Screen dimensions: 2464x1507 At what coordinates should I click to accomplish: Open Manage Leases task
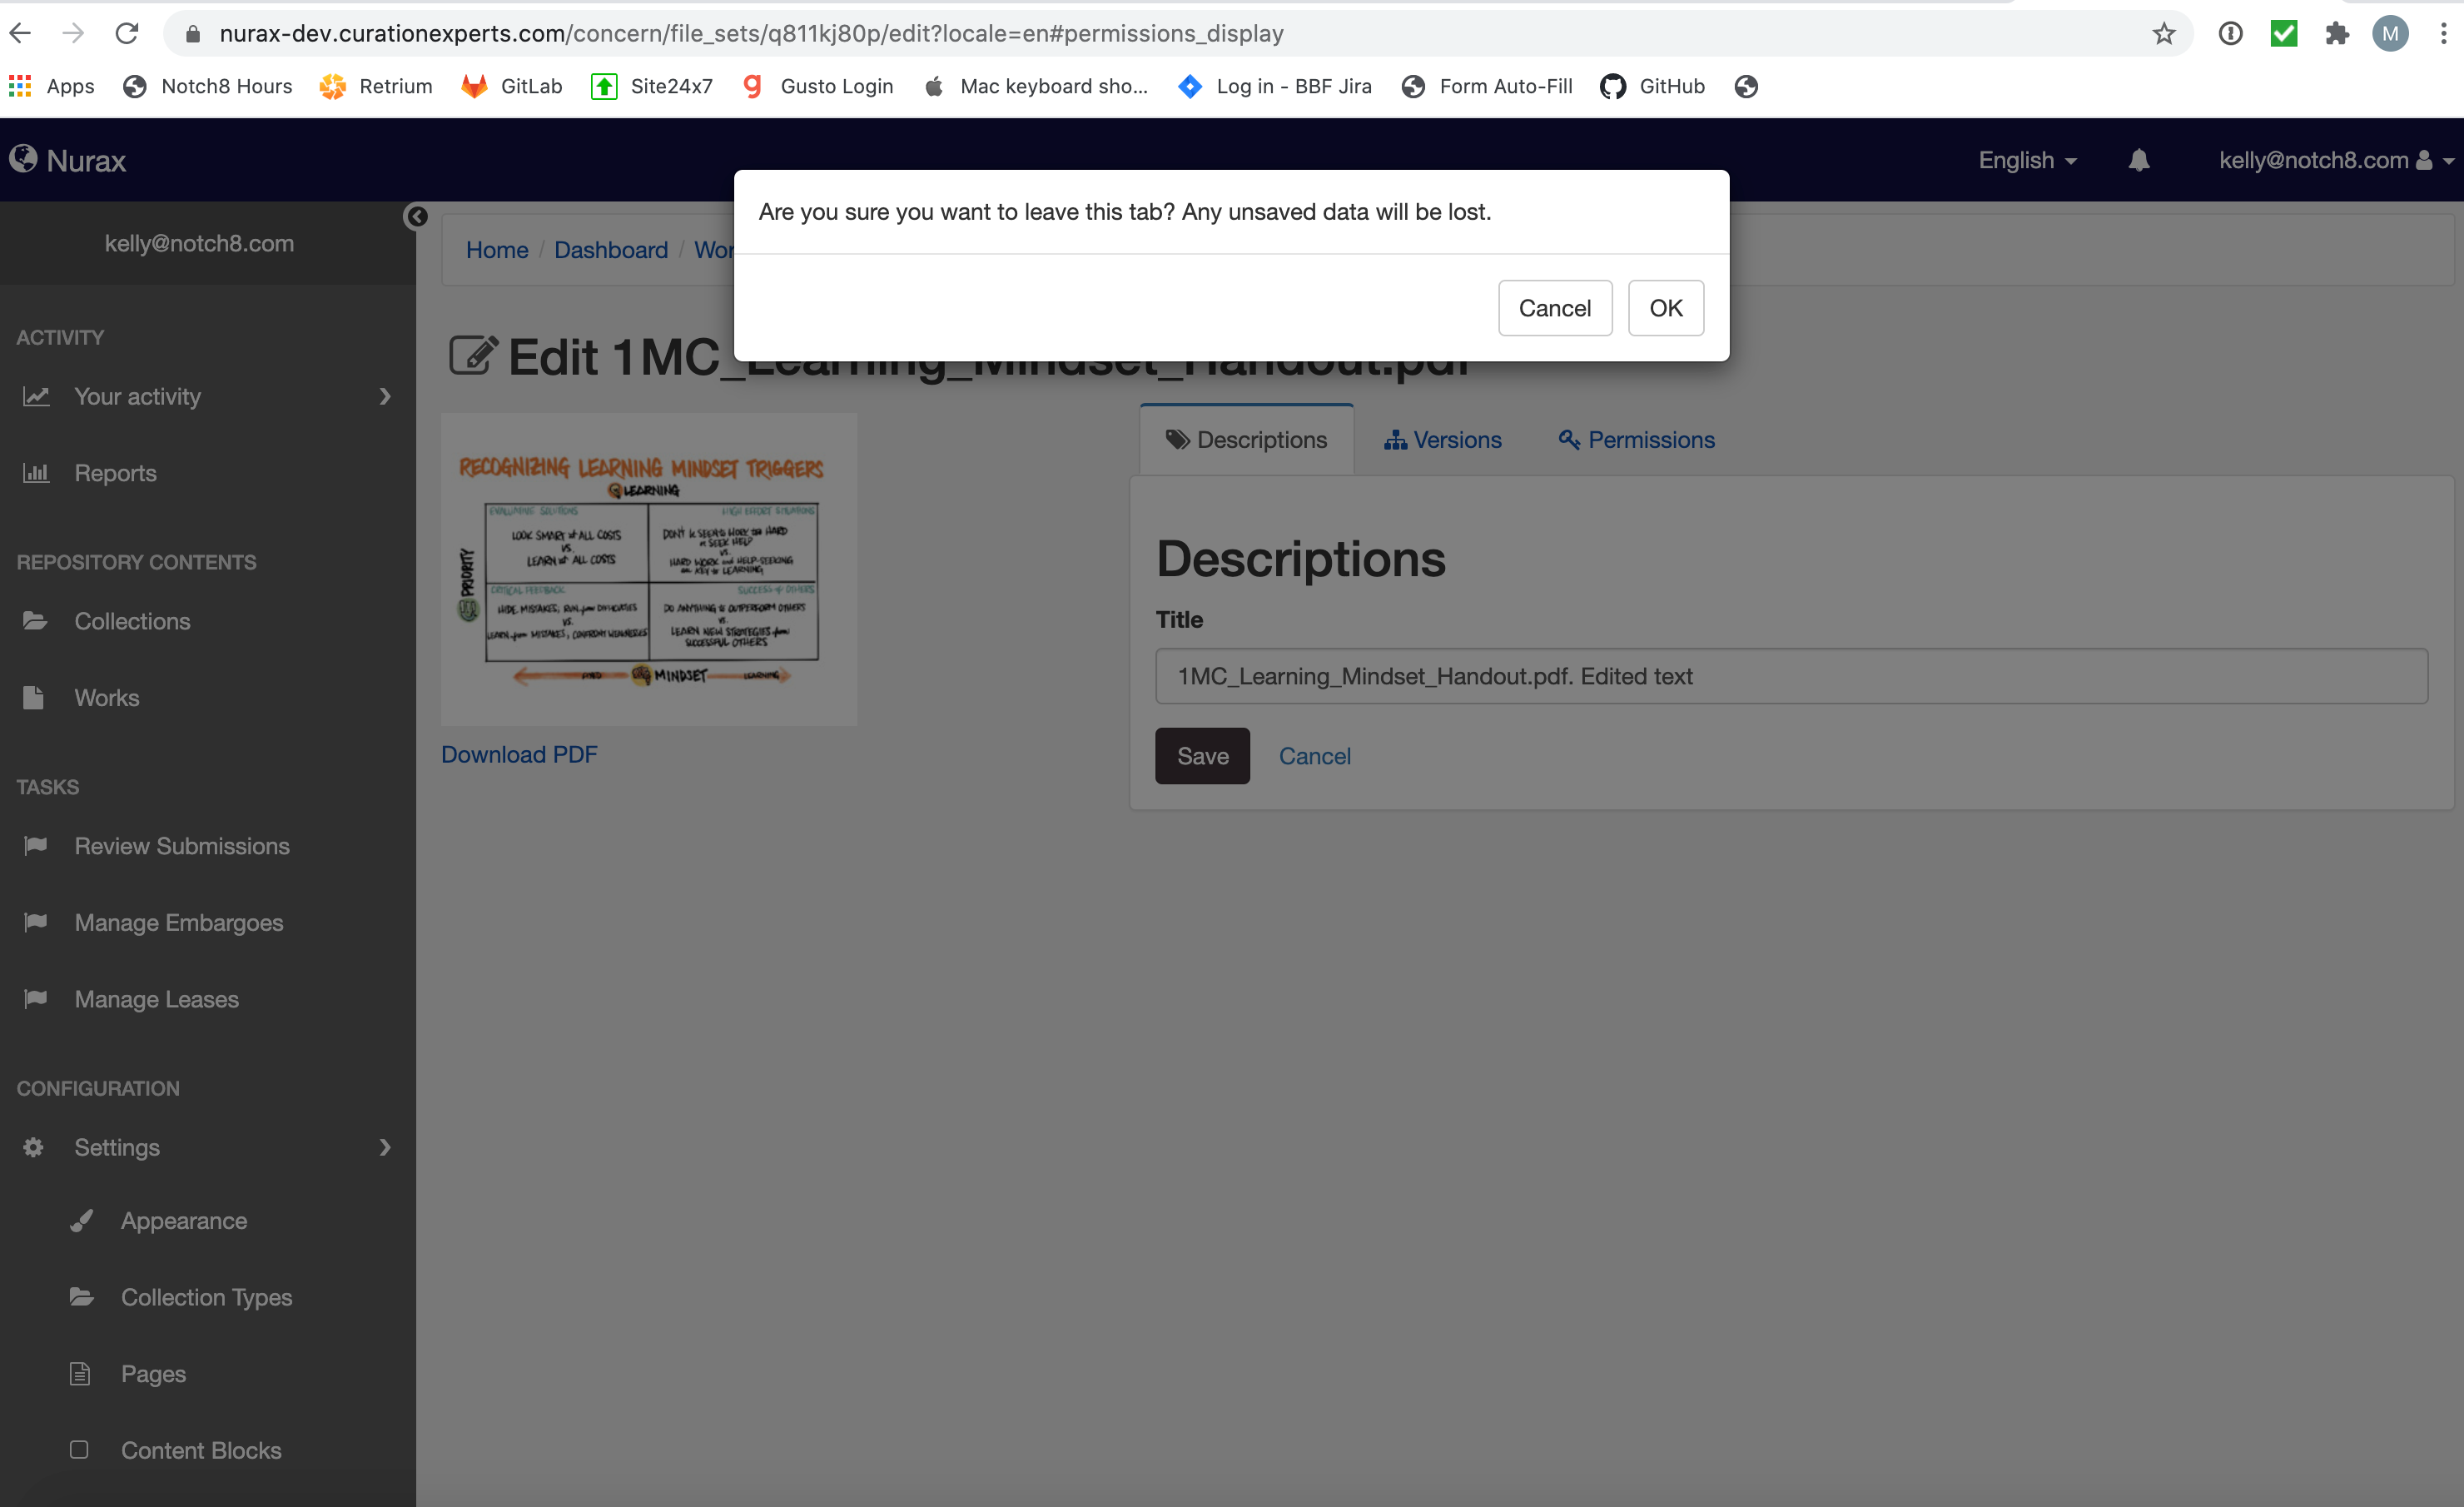point(208,999)
